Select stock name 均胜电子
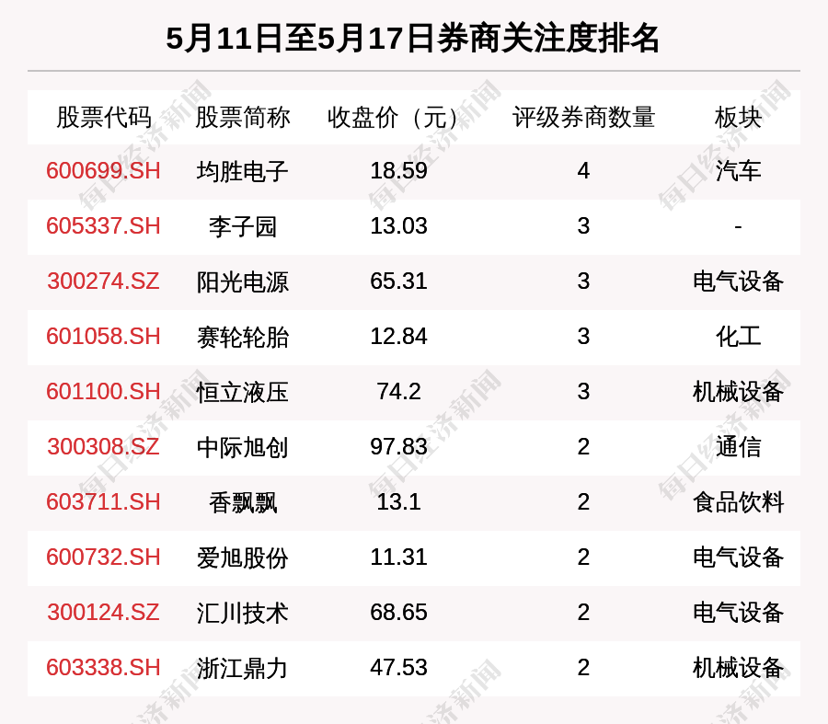Screen dimensions: 828x724 tap(242, 171)
